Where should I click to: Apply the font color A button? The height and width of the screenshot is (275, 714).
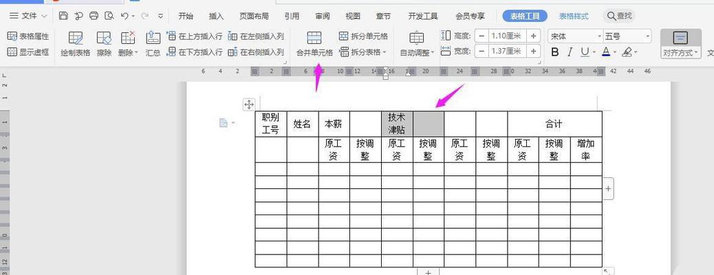click(x=606, y=52)
